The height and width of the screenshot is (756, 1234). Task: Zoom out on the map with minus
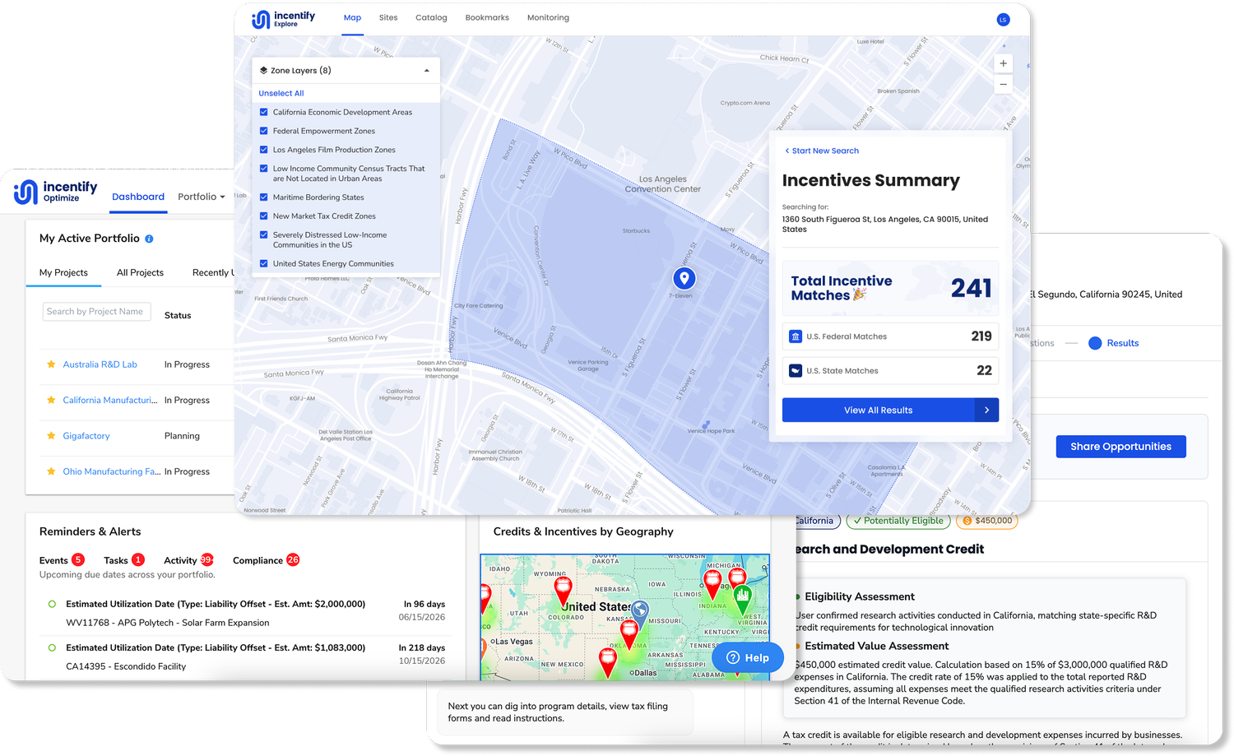(x=1003, y=84)
